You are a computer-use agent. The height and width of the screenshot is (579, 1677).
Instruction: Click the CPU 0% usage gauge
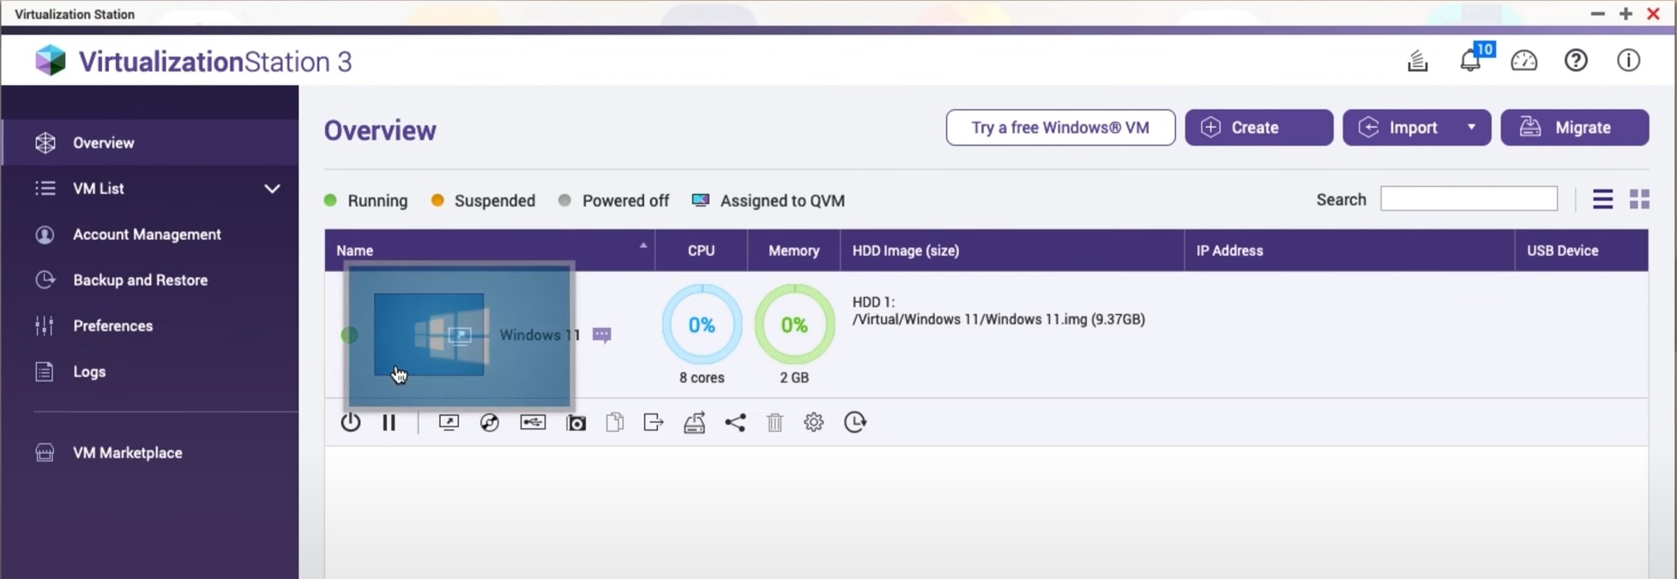[x=702, y=325]
